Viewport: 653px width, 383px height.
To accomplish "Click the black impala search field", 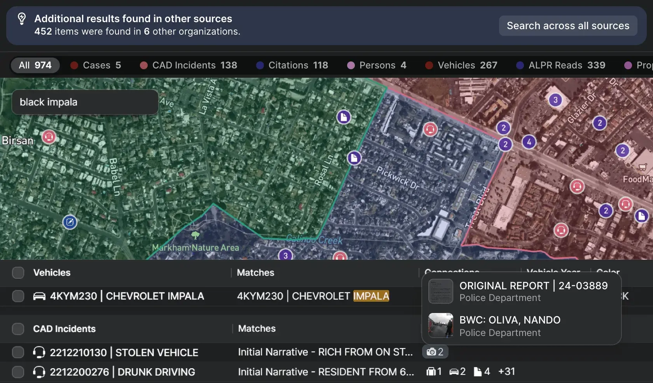I will [x=85, y=102].
